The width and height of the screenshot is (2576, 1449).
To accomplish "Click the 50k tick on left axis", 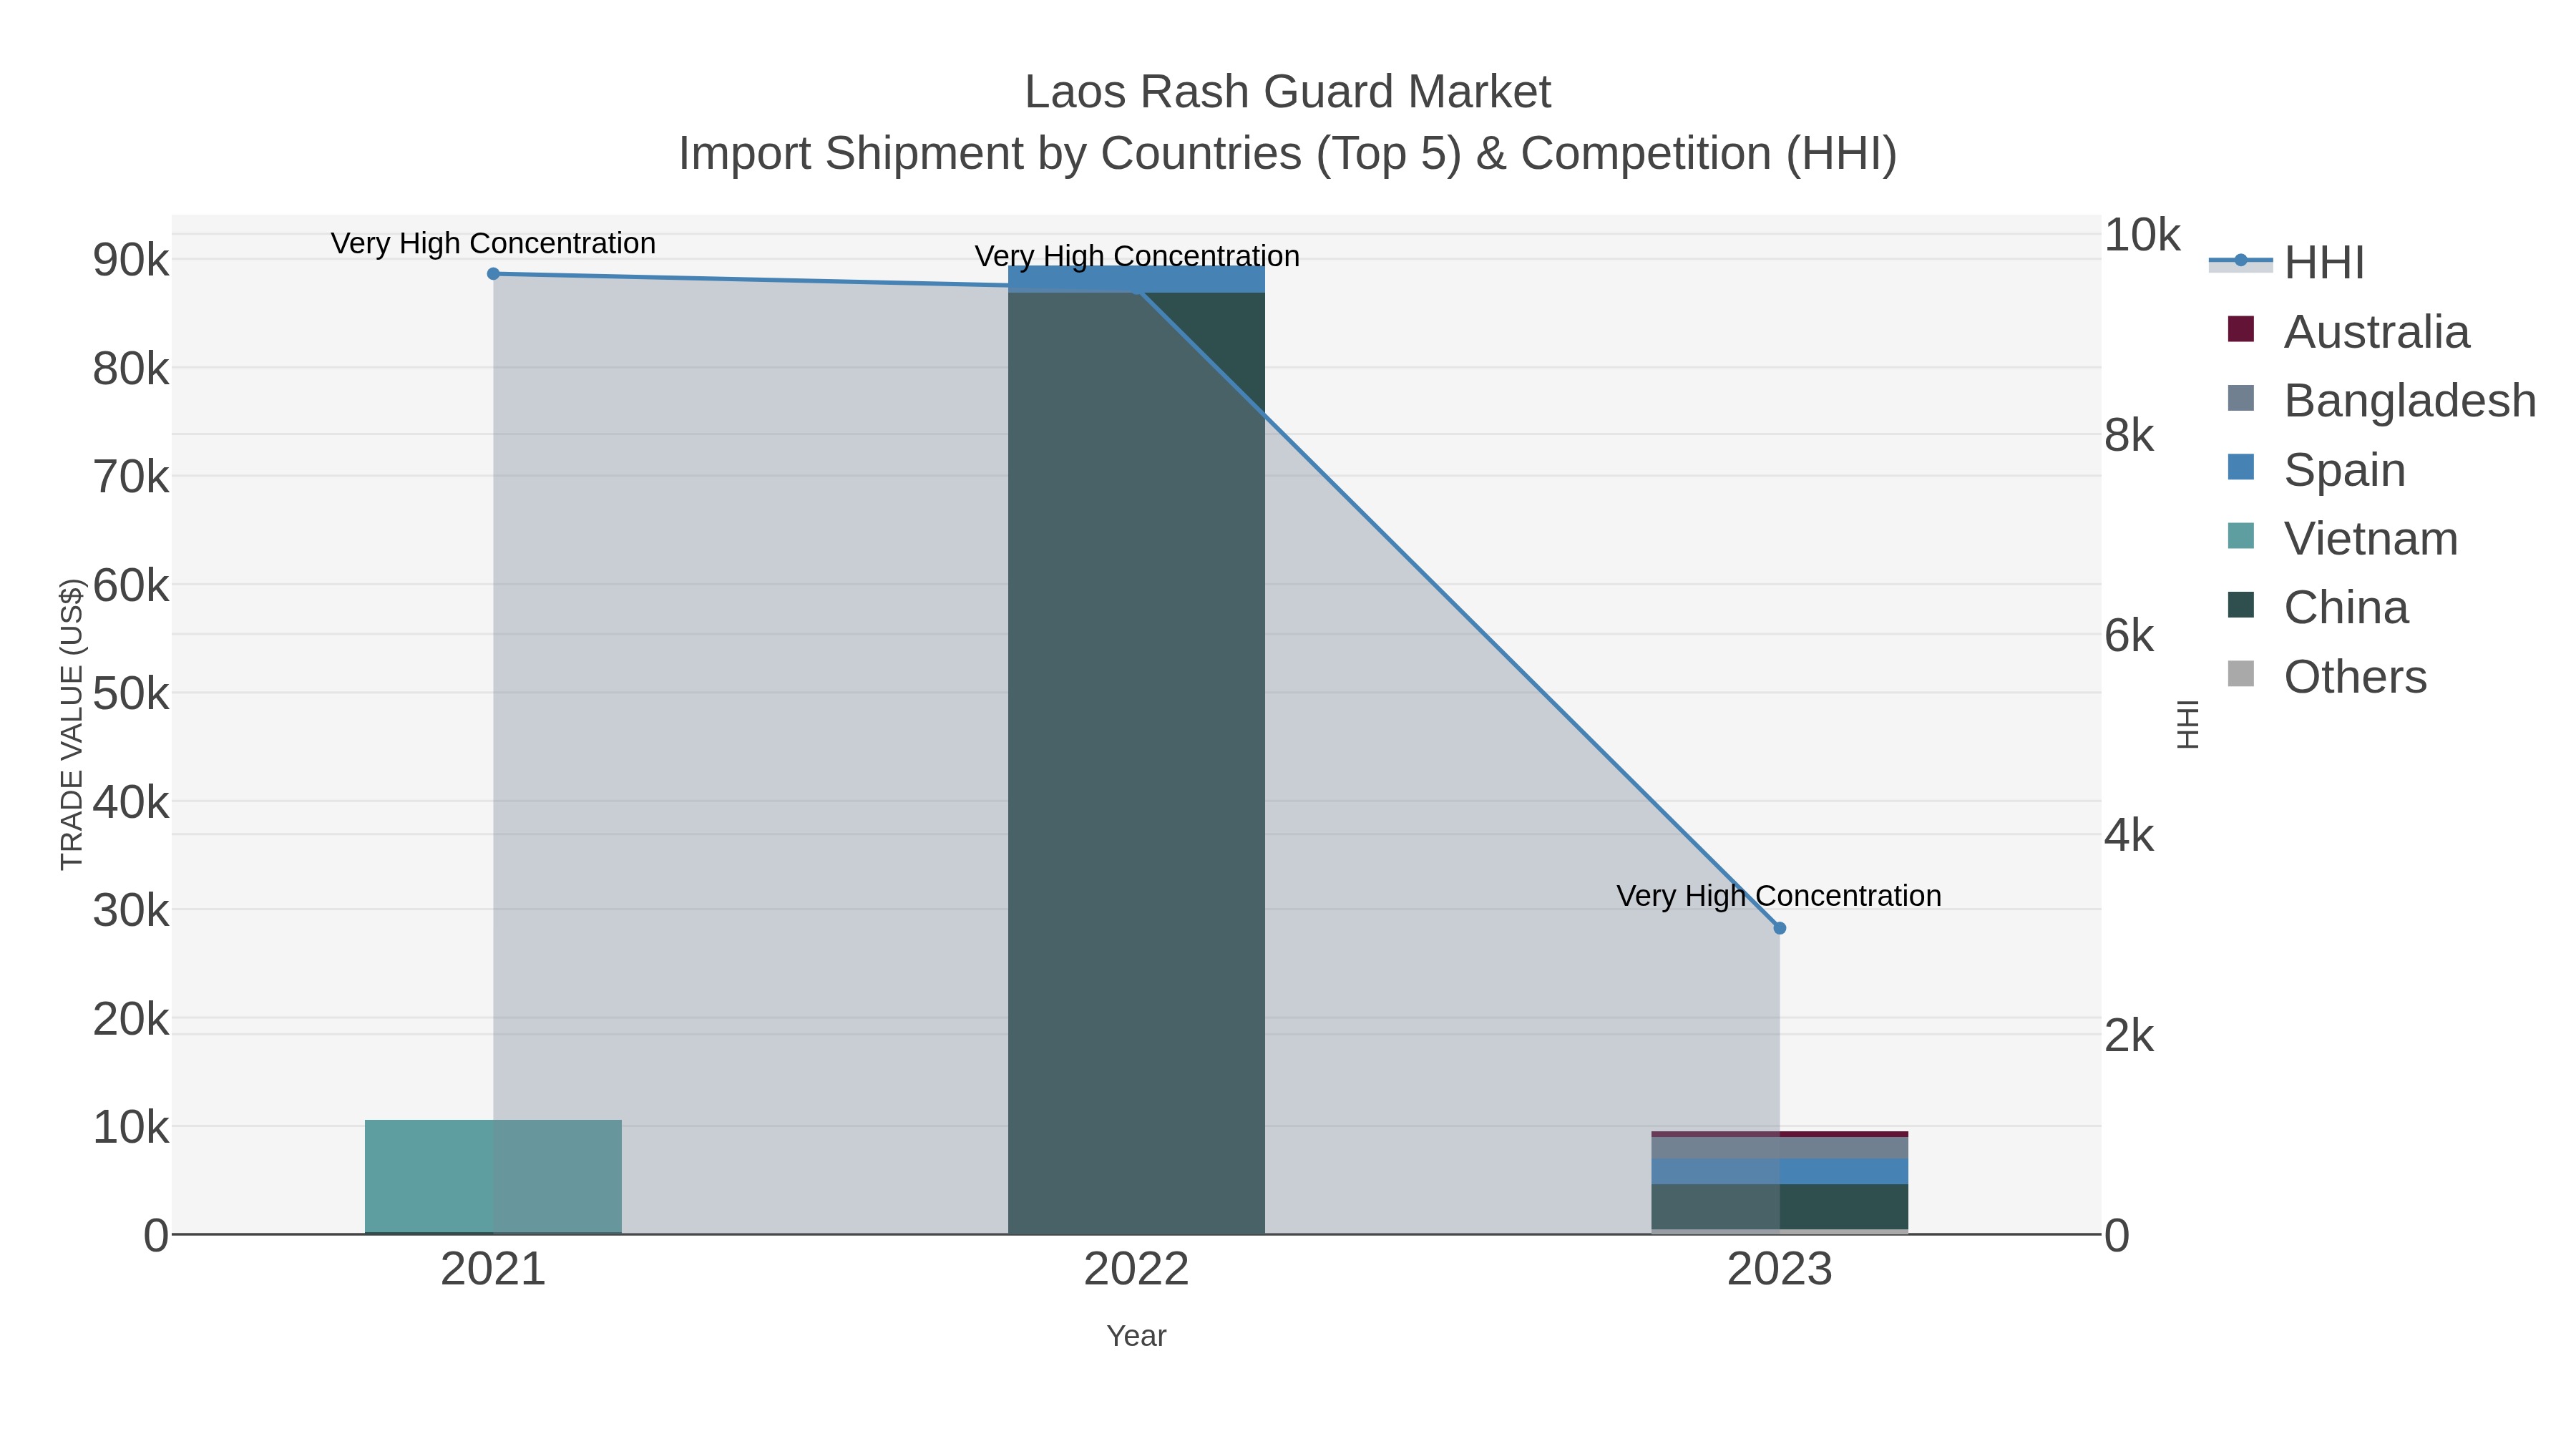I will pyautogui.click(x=131, y=693).
